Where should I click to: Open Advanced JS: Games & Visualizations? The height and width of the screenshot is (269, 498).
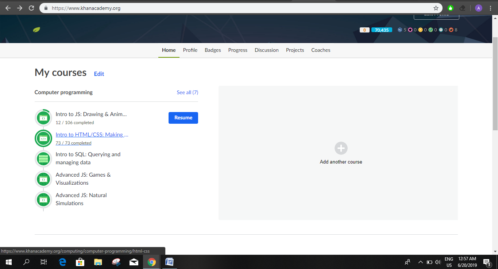point(83,179)
